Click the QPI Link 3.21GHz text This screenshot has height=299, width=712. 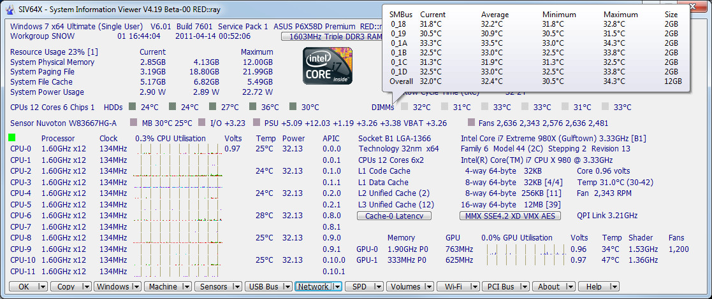[607, 216]
